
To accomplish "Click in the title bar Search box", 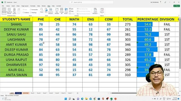I will coord(91,2).
